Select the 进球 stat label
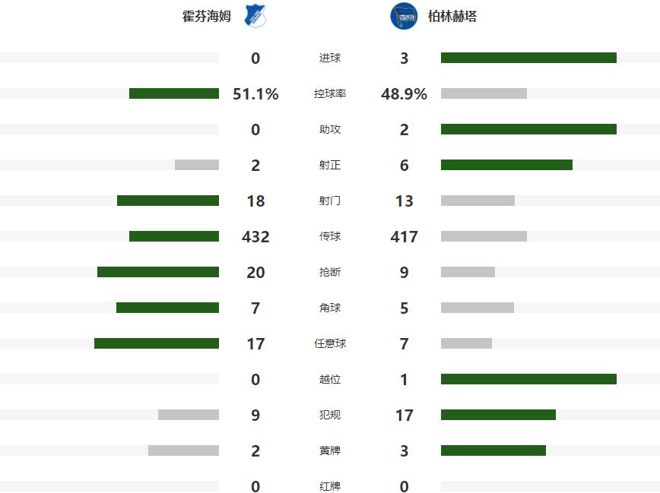660x493 pixels. coord(329,58)
